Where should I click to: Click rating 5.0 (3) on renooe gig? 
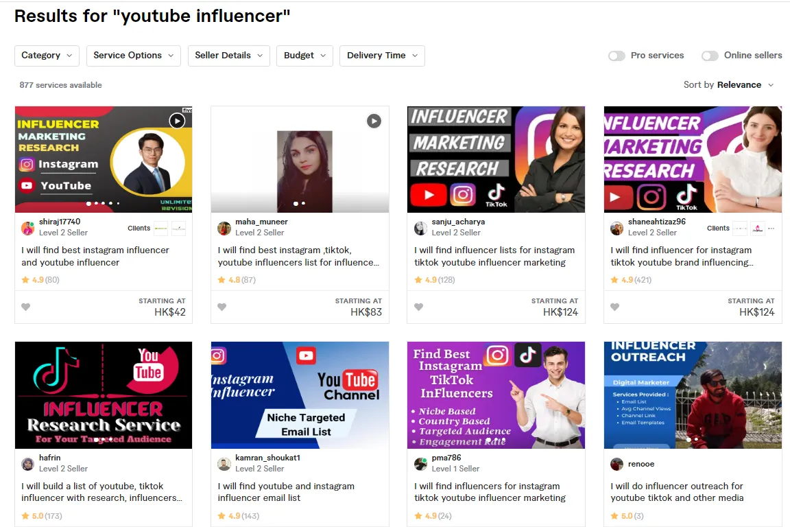point(627,516)
